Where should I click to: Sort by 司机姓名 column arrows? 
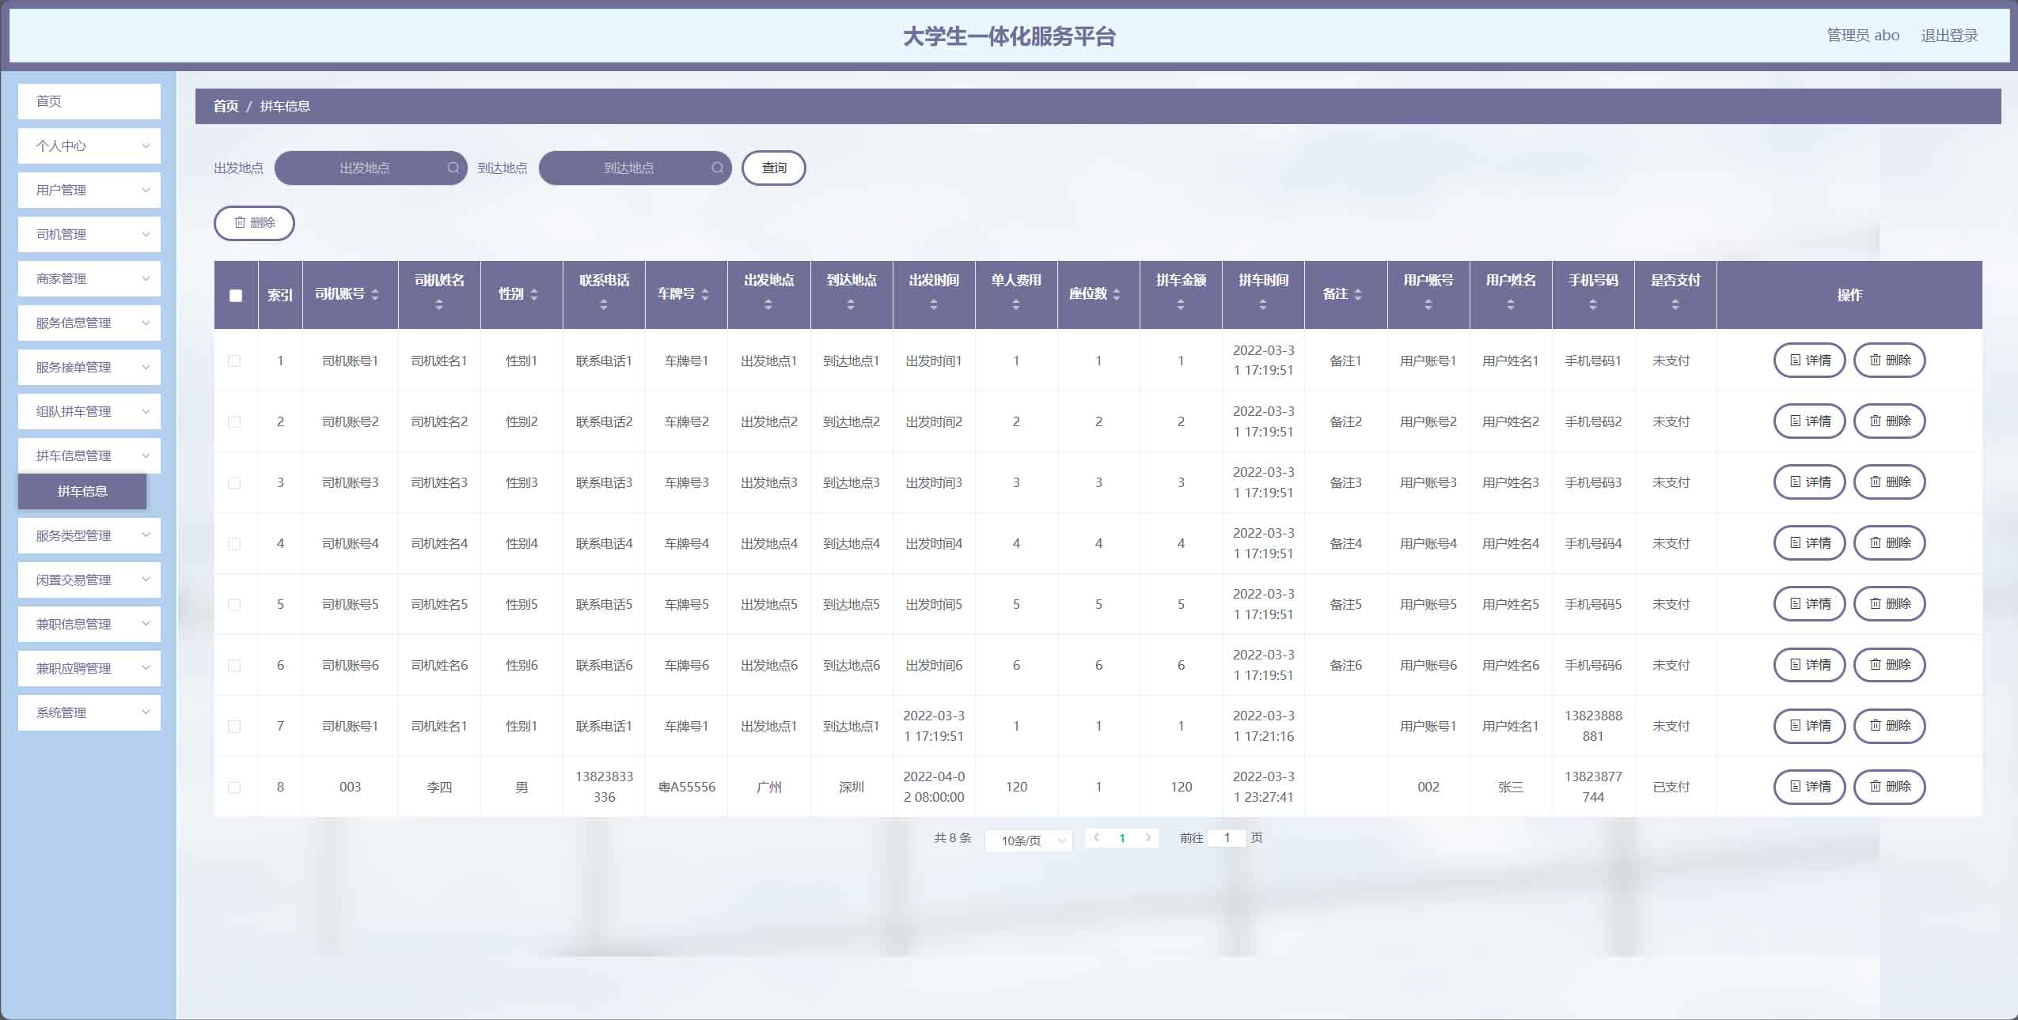tap(439, 304)
